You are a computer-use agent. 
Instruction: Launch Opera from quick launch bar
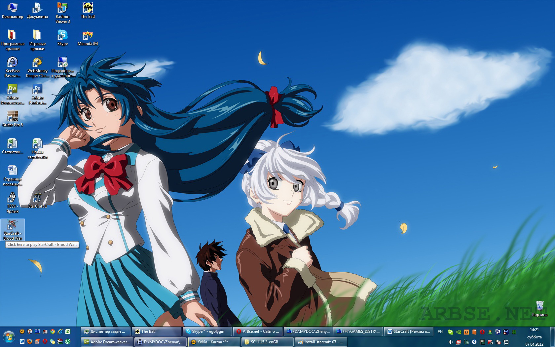click(45, 341)
